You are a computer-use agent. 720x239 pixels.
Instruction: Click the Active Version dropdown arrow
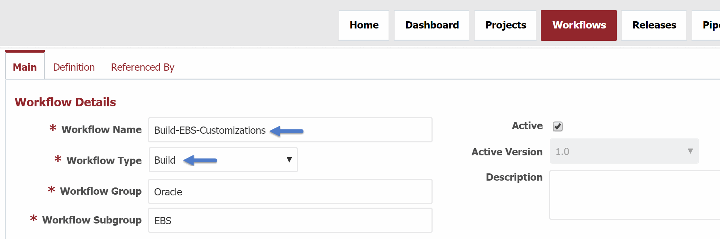(x=690, y=151)
